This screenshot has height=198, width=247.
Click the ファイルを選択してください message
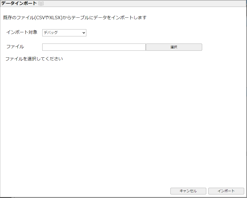click(34, 59)
